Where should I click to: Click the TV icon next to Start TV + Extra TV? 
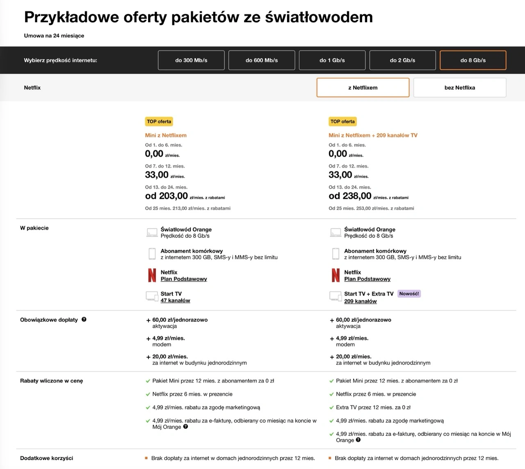point(336,296)
